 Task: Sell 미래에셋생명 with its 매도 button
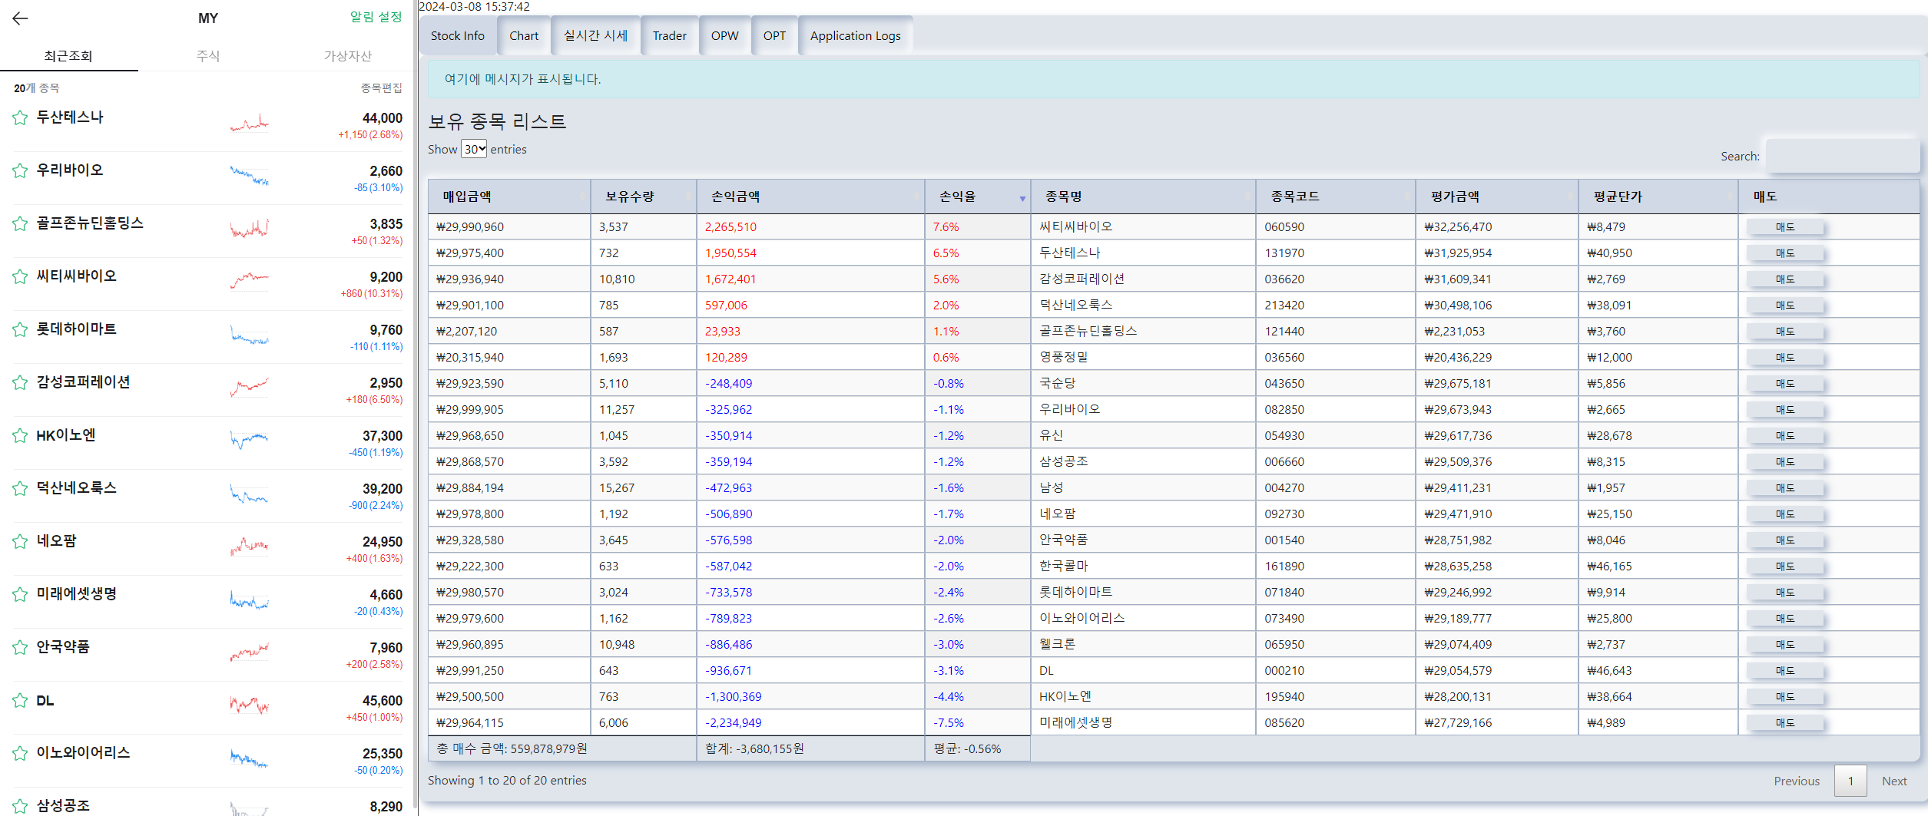click(1784, 723)
